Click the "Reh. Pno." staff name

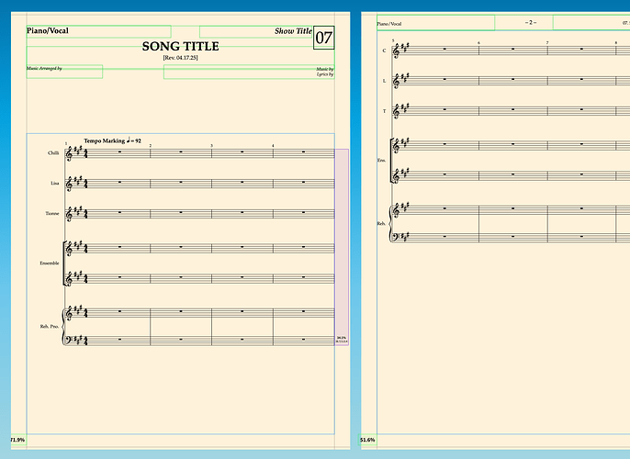click(50, 327)
